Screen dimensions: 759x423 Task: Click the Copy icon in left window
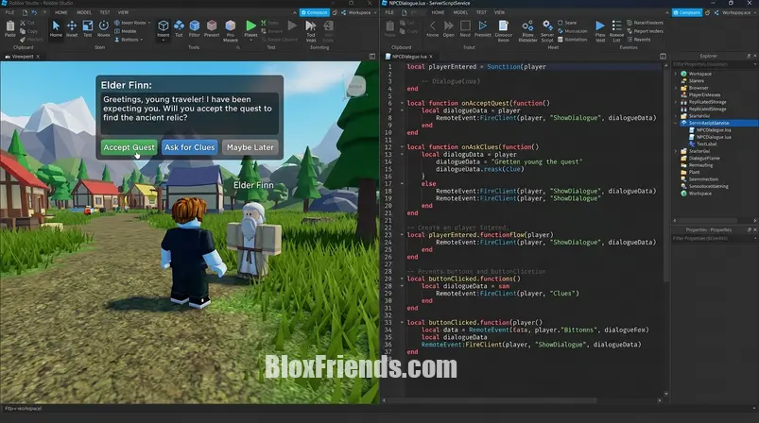tap(23, 31)
